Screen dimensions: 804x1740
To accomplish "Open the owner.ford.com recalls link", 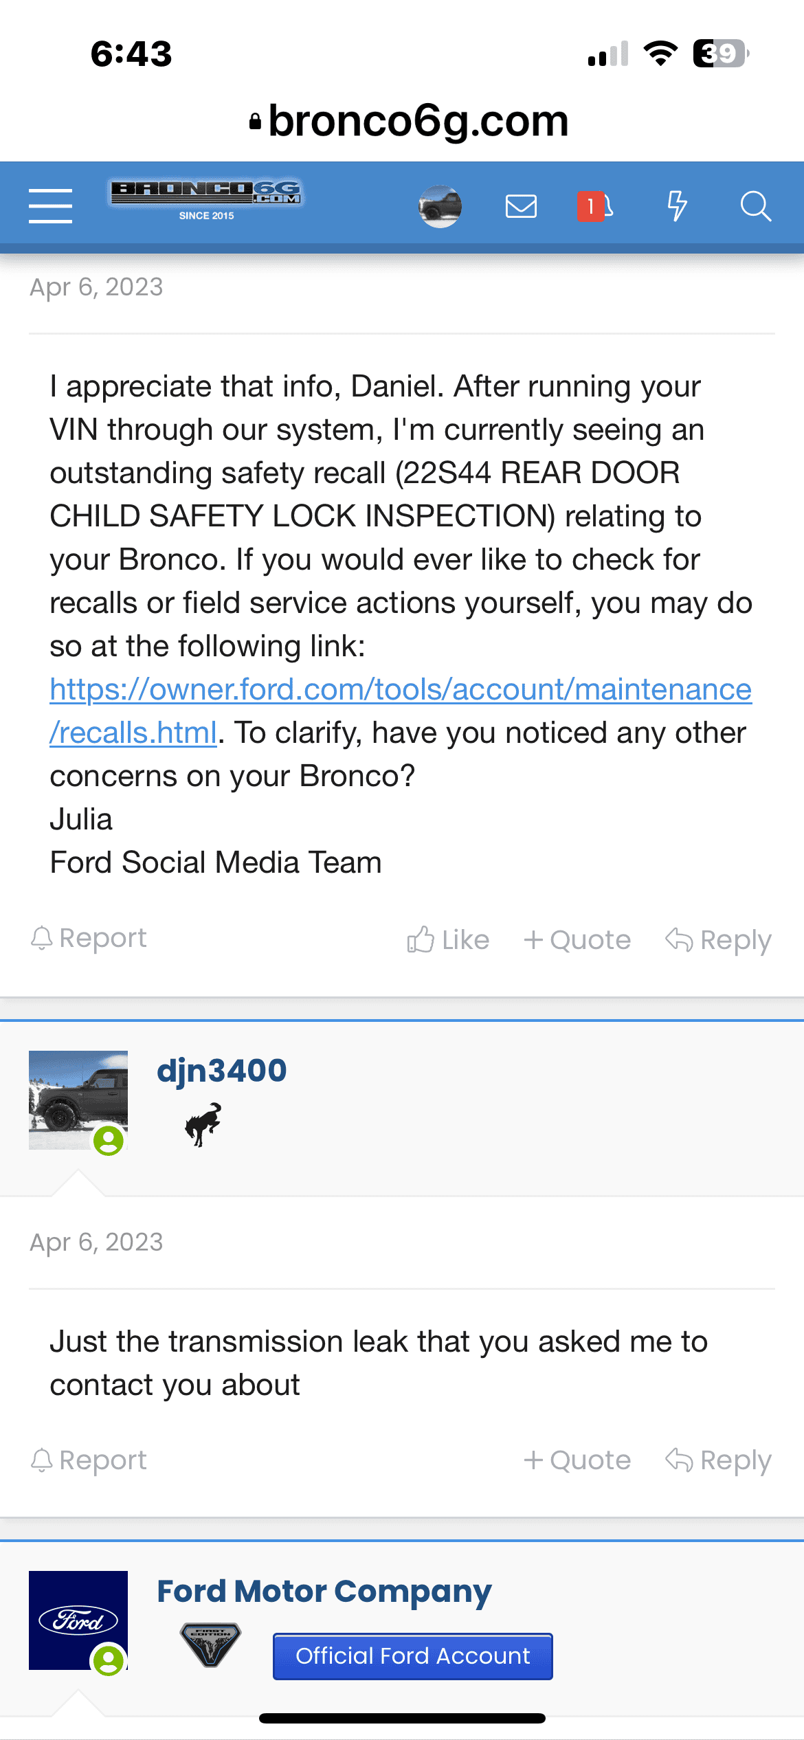I will 401,711.
